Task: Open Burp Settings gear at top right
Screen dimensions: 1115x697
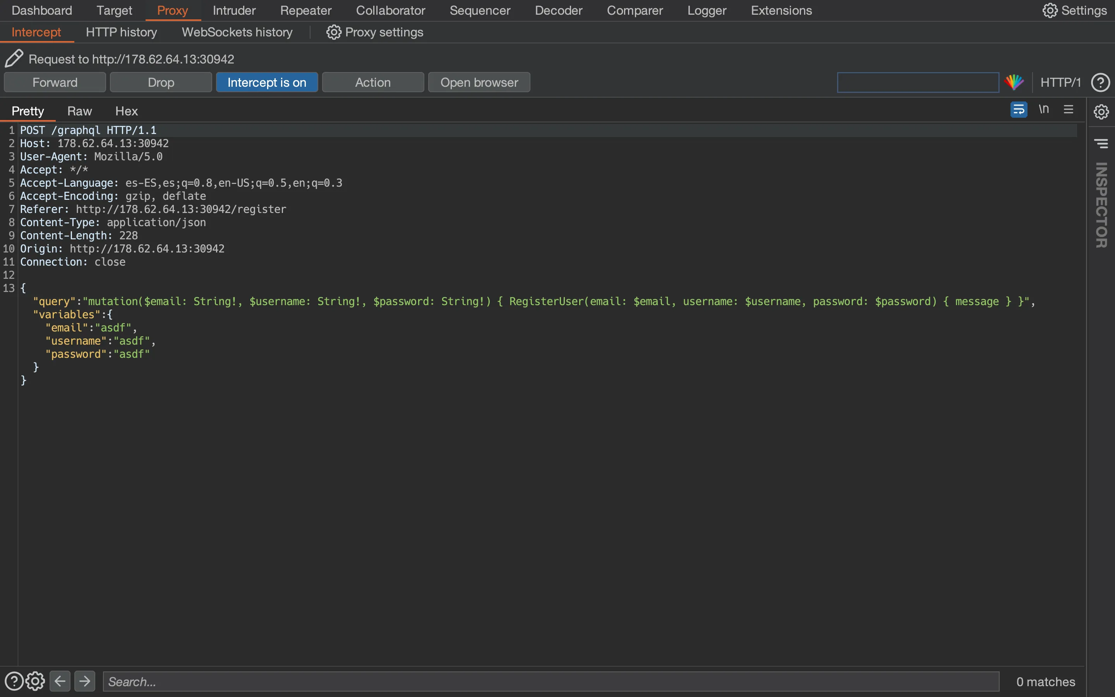Action: tap(1074, 10)
